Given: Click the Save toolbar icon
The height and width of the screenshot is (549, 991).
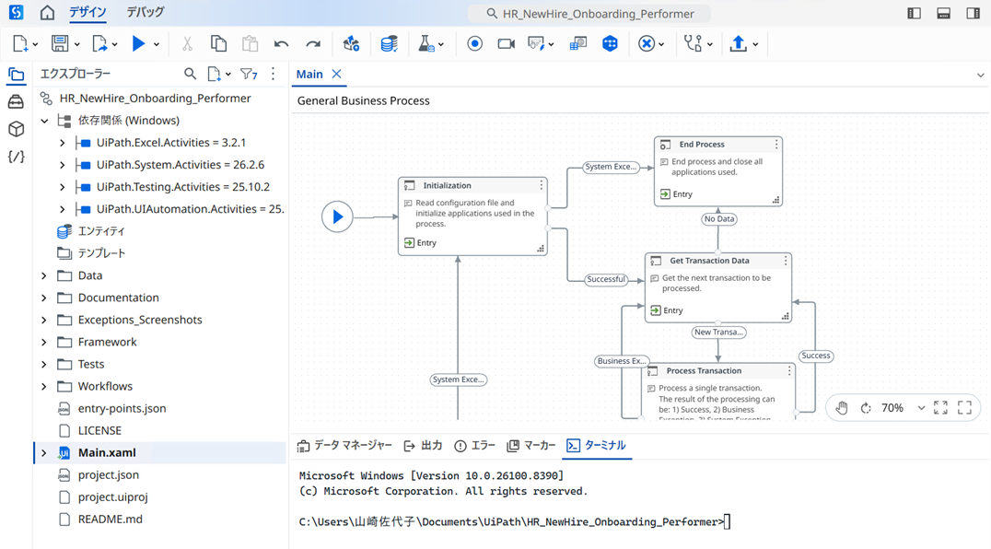Looking at the screenshot, I should (60, 43).
